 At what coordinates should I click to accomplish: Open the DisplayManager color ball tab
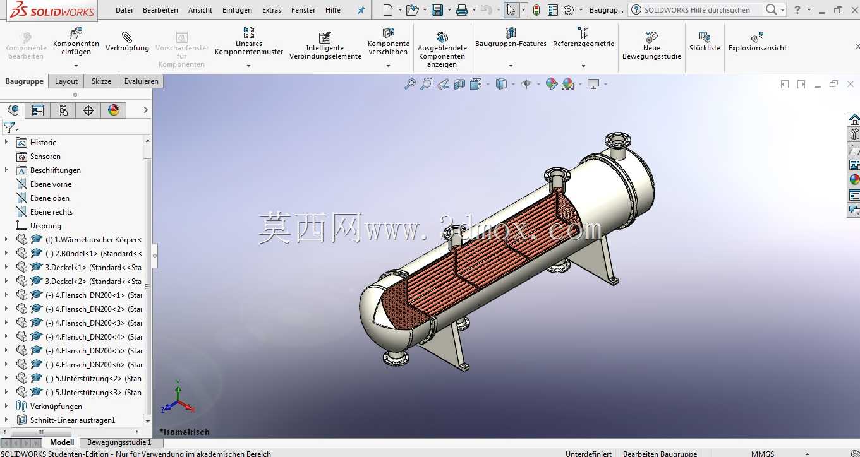[114, 110]
